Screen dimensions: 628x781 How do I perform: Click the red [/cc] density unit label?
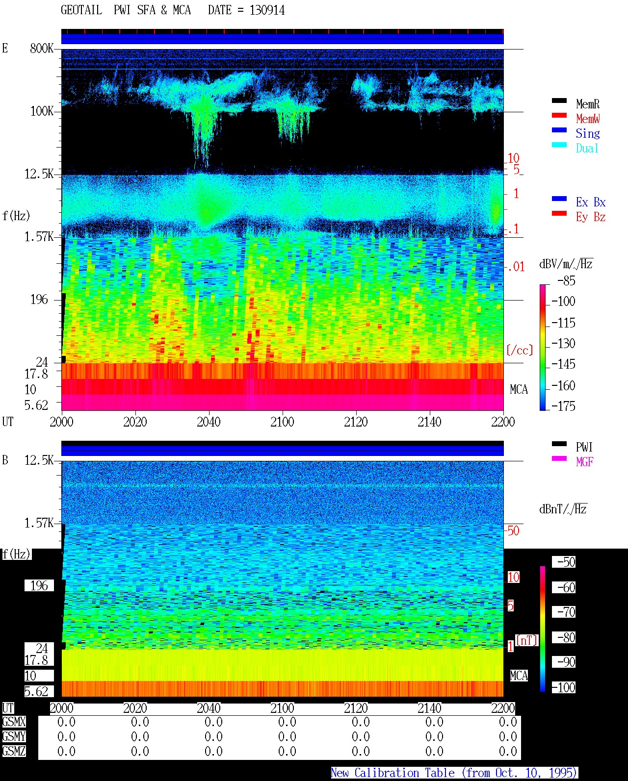[x=520, y=350]
